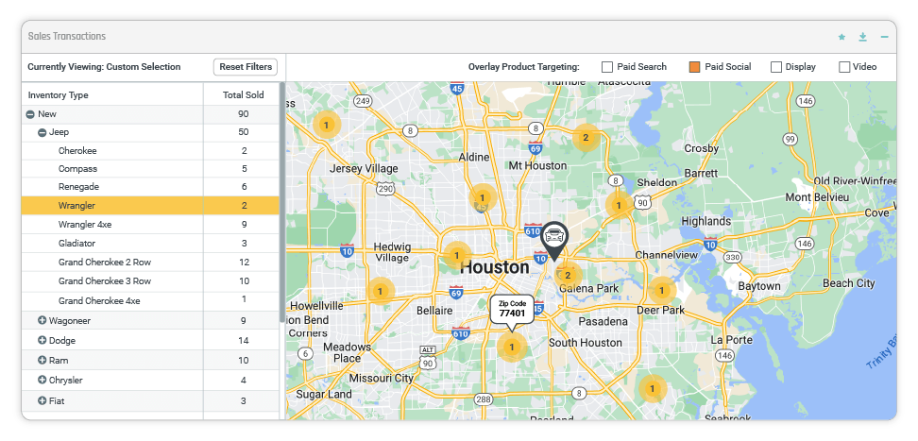
Task: Click the download icon in the header
Action: [x=862, y=37]
